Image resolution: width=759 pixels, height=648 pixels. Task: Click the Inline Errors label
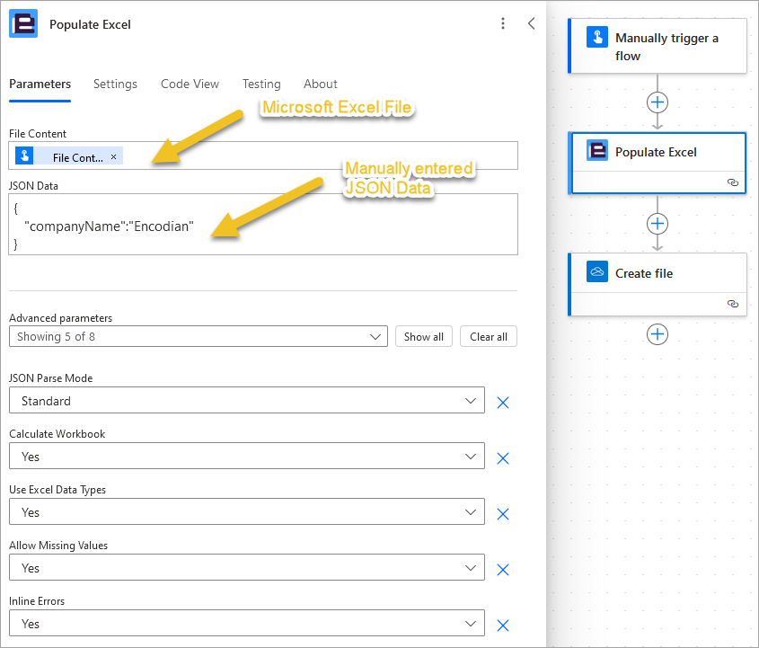tap(37, 601)
